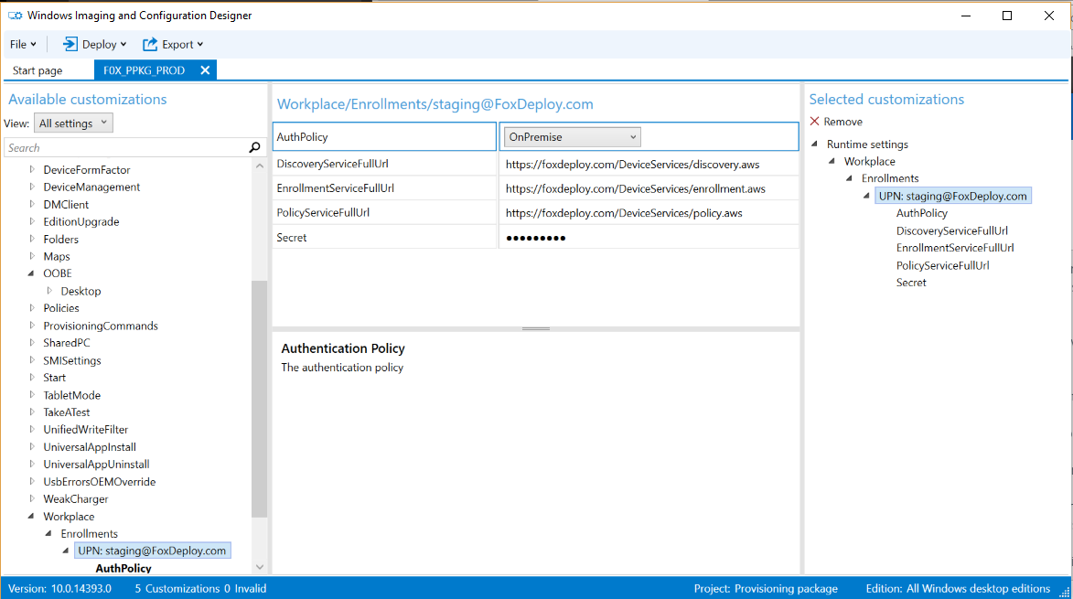Image resolution: width=1073 pixels, height=599 pixels.
Task: Open the File menu
Action: 23,44
